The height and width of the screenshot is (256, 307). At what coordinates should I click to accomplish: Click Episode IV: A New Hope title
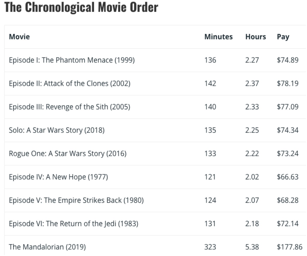click(58, 177)
